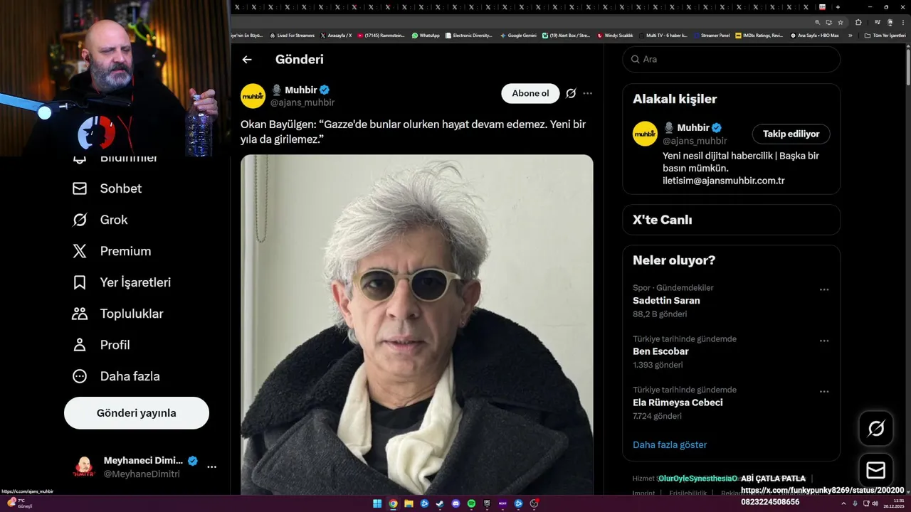This screenshot has height=512, width=911.
Task: Click the Topluluklar people icon
Action: coord(80,314)
